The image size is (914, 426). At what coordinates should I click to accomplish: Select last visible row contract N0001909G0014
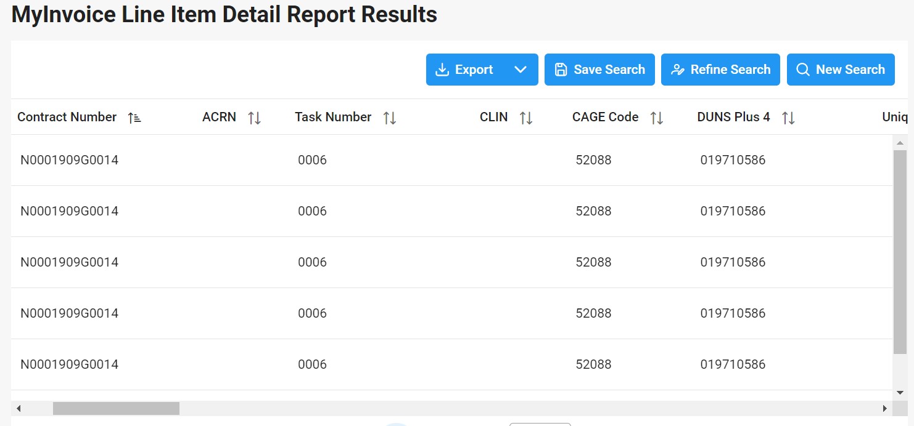pos(69,364)
